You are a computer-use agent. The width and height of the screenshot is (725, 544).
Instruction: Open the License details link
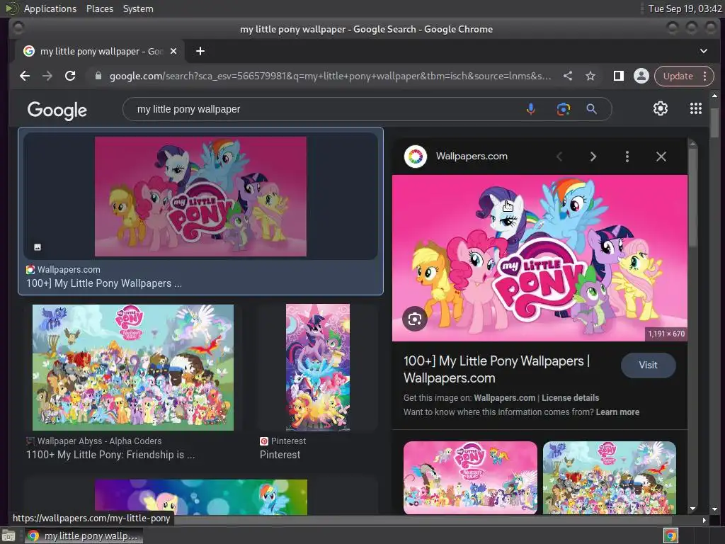coord(570,398)
